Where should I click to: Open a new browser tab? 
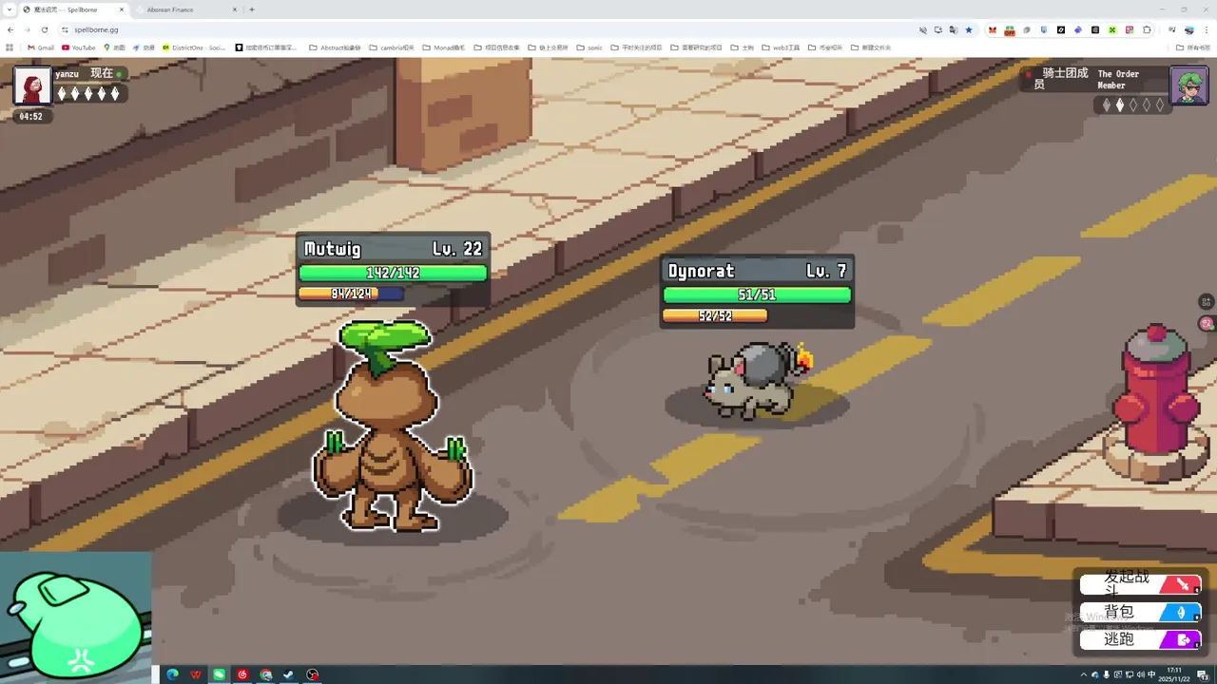(x=251, y=9)
